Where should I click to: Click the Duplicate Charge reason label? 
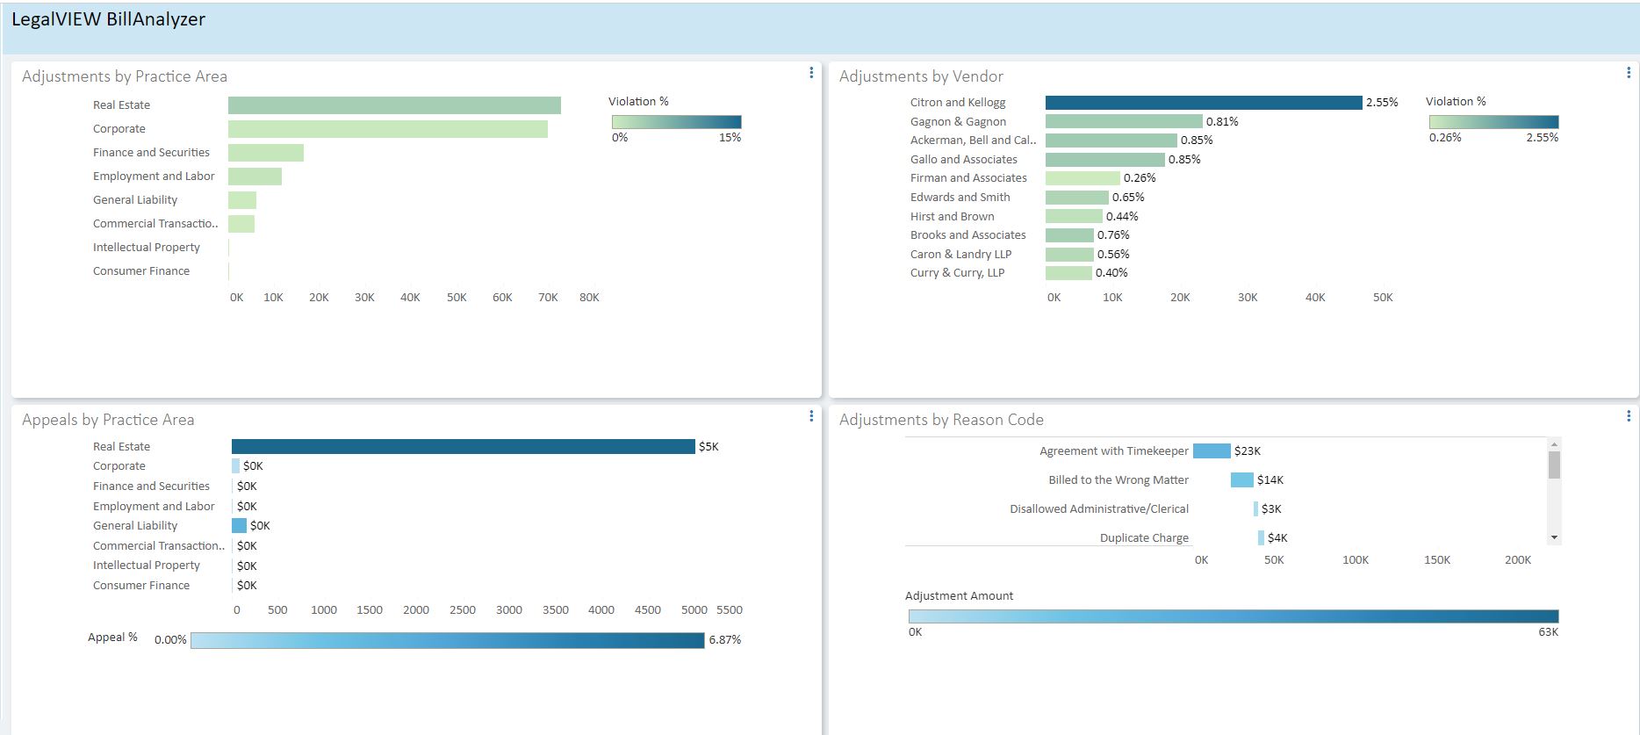point(1143,538)
